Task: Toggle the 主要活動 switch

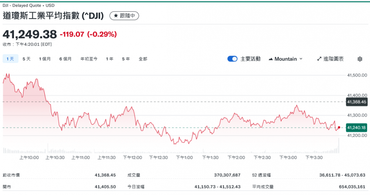Action: 232,59
